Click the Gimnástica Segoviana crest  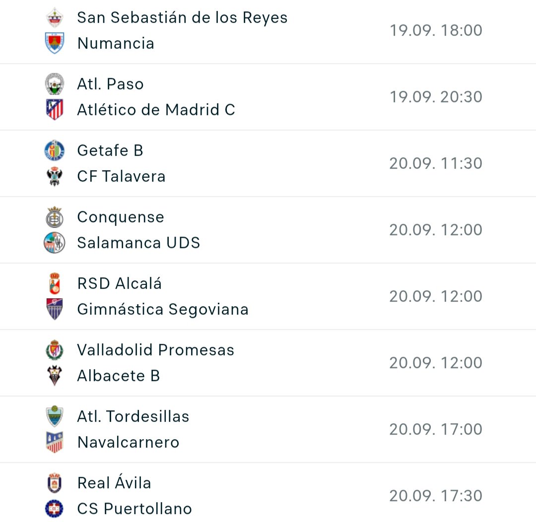pyautogui.click(x=55, y=309)
